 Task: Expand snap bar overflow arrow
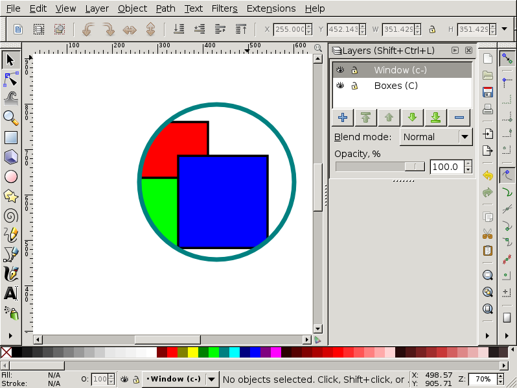click(x=507, y=336)
